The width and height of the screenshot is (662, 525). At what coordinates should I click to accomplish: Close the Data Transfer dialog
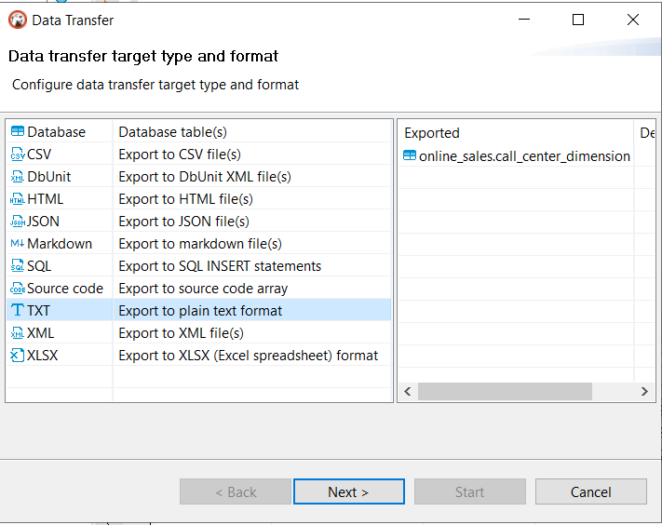(x=633, y=20)
